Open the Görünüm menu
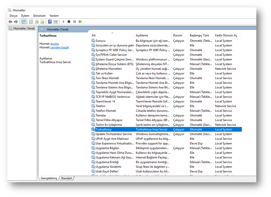 point(39,16)
